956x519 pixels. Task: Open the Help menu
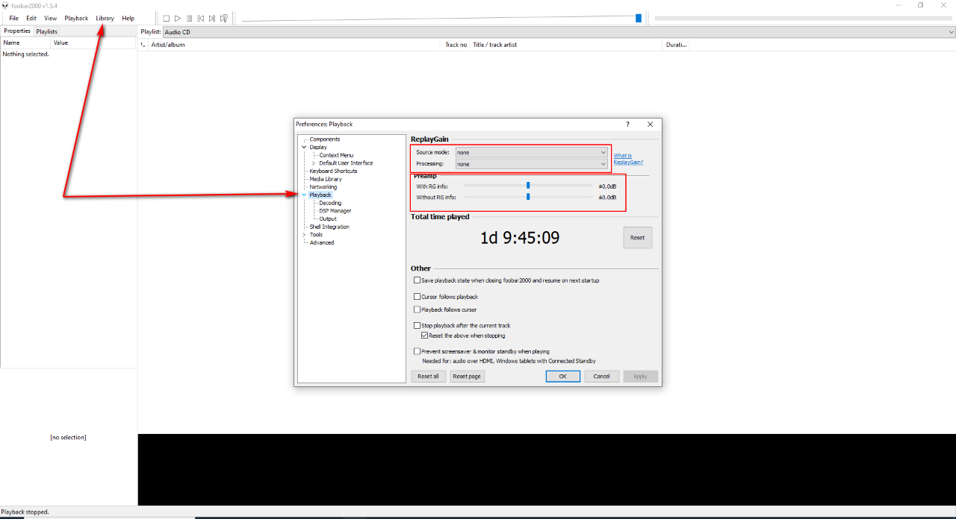click(128, 18)
